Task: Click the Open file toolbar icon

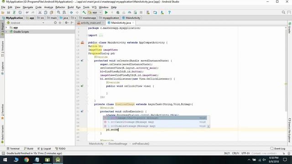Action: point(3,12)
